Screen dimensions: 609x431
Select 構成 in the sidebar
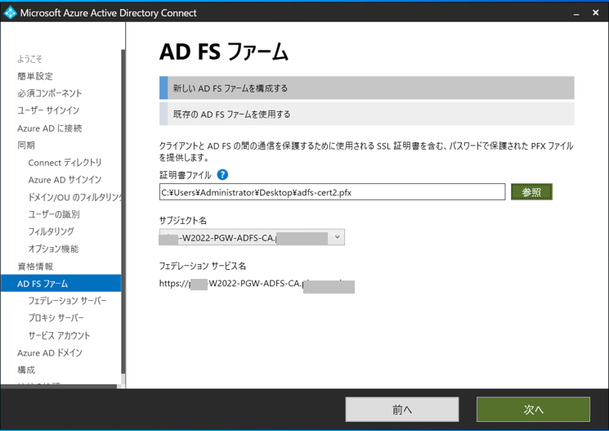pos(26,370)
